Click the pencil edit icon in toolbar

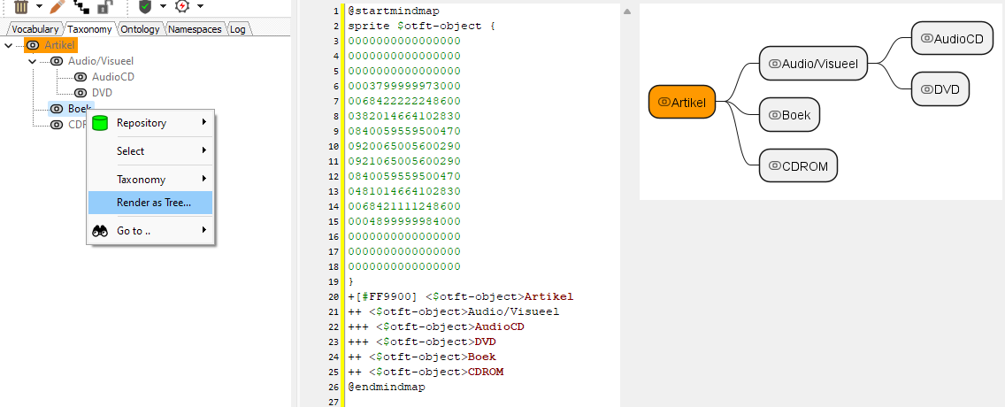tap(58, 6)
